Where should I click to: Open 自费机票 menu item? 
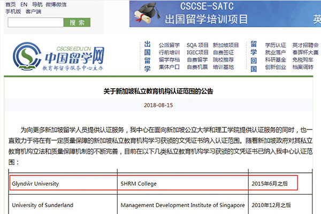[x=197, y=67]
